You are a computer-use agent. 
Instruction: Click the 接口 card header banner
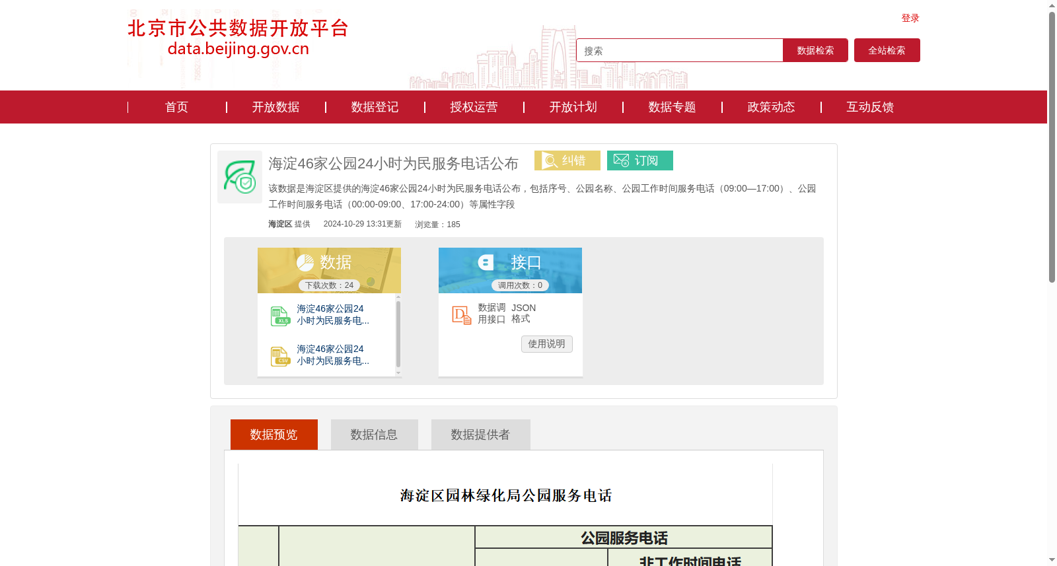click(510, 270)
